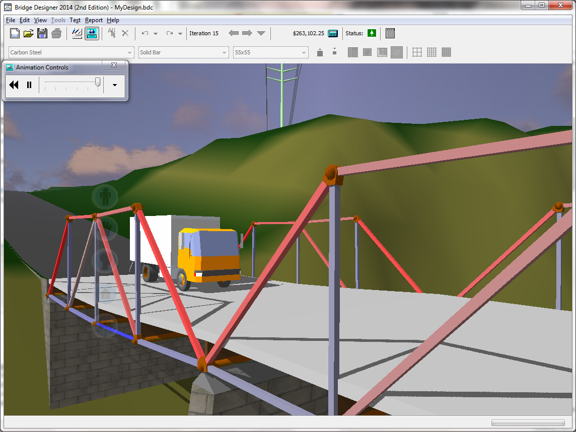
Task: Open the 55x55 member size dropdown
Action: coord(271,52)
